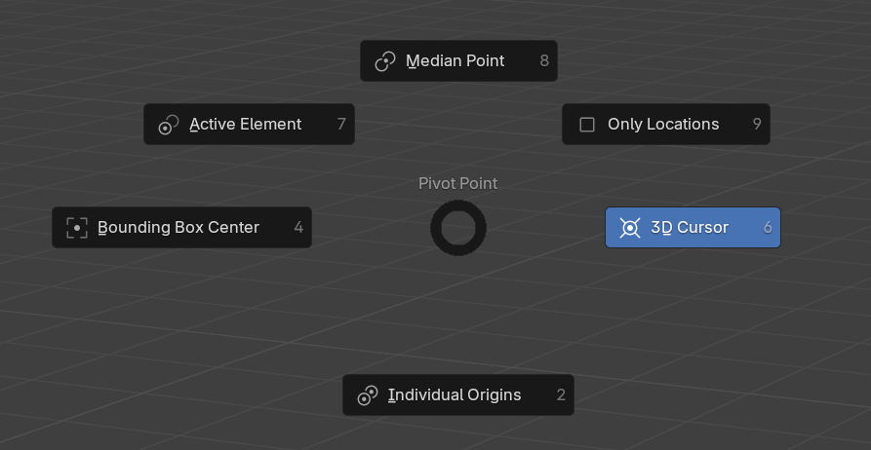Click the Pivot Point title label
This screenshot has width=871, height=450.
point(458,183)
